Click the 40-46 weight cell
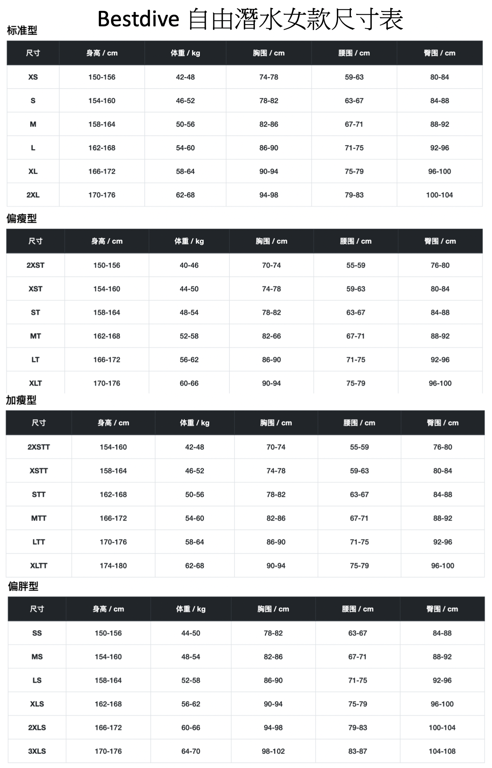 [189, 265]
